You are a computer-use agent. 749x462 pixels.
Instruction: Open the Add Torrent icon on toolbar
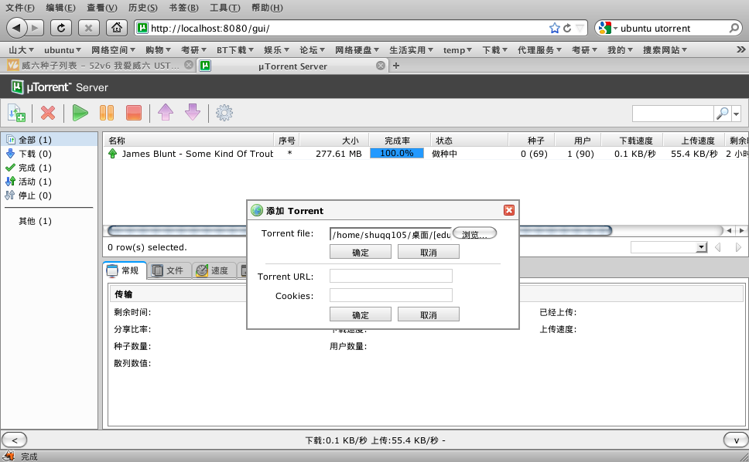coord(16,113)
